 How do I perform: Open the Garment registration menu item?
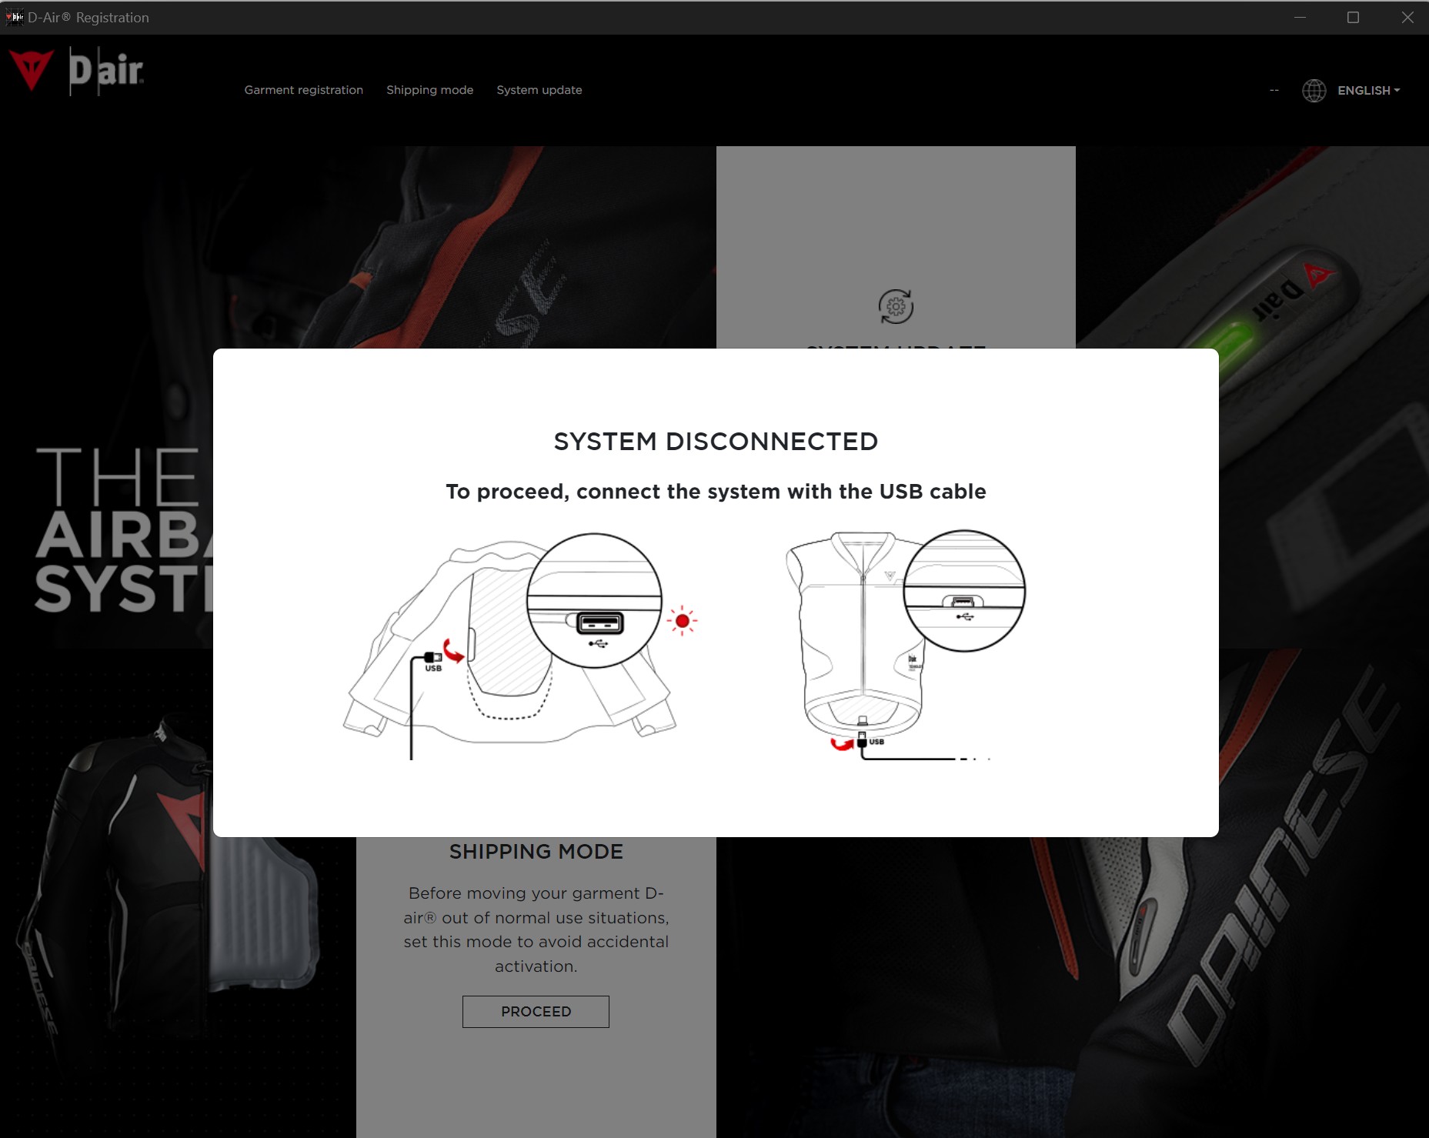[x=303, y=90]
